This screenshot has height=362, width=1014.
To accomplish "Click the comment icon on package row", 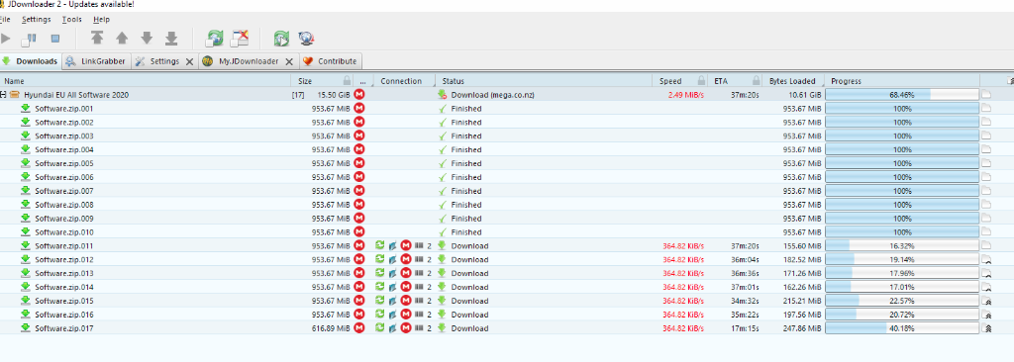I will [987, 95].
